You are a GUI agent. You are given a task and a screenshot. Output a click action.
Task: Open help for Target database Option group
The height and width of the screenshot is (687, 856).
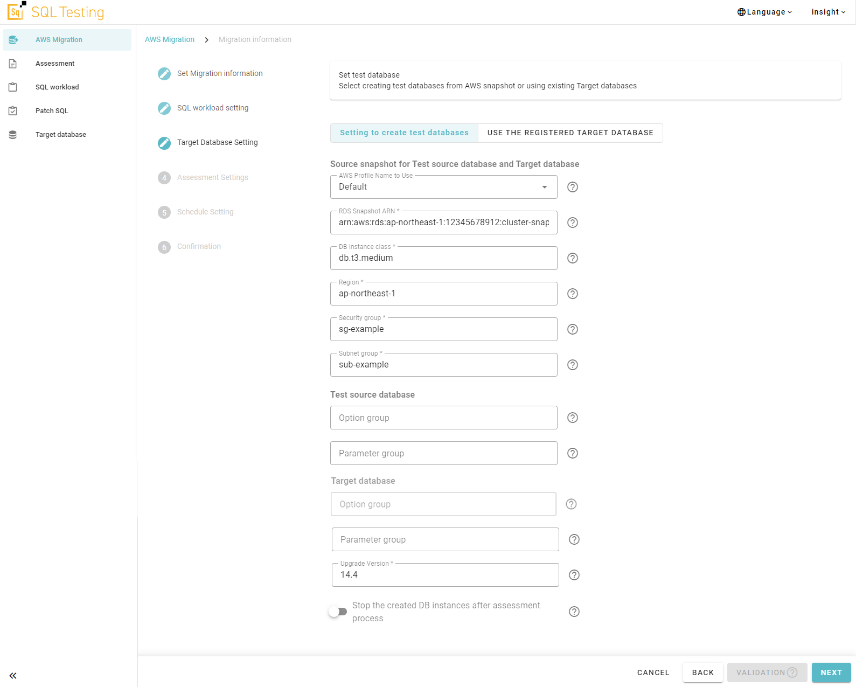[571, 504]
